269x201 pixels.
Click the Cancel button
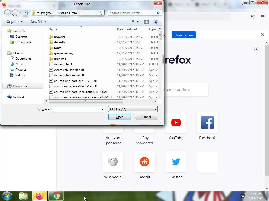click(x=146, y=117)
